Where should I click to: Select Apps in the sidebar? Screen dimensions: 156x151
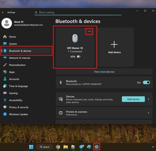(x=26, y=72)
